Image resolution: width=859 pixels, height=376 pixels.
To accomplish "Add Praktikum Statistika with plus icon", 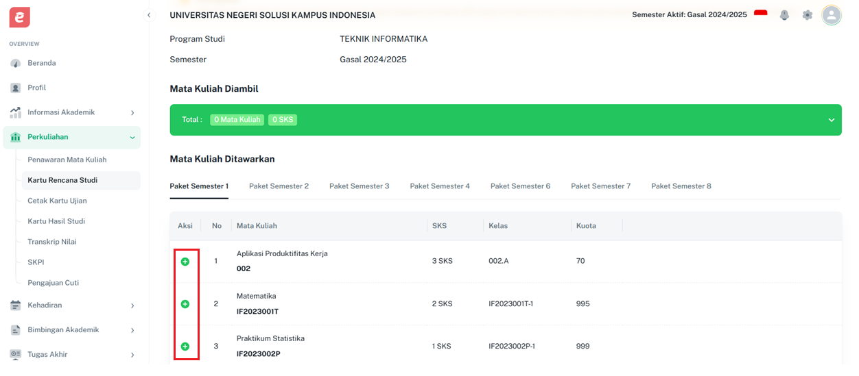I will click(x=185, y=347).
